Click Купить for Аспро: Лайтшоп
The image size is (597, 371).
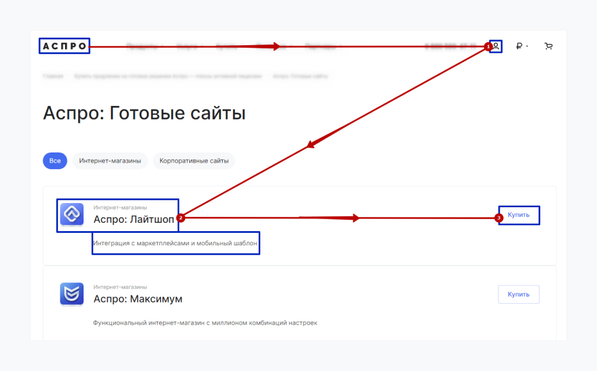[519, 215]
